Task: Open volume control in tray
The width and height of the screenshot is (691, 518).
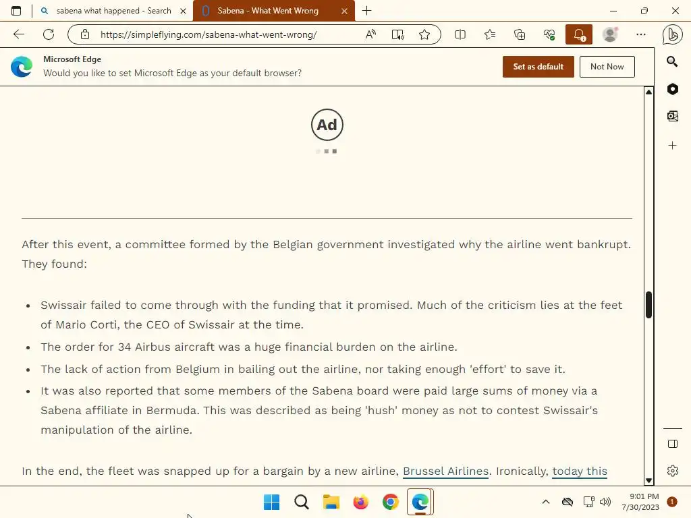Action: pos(605,502)
